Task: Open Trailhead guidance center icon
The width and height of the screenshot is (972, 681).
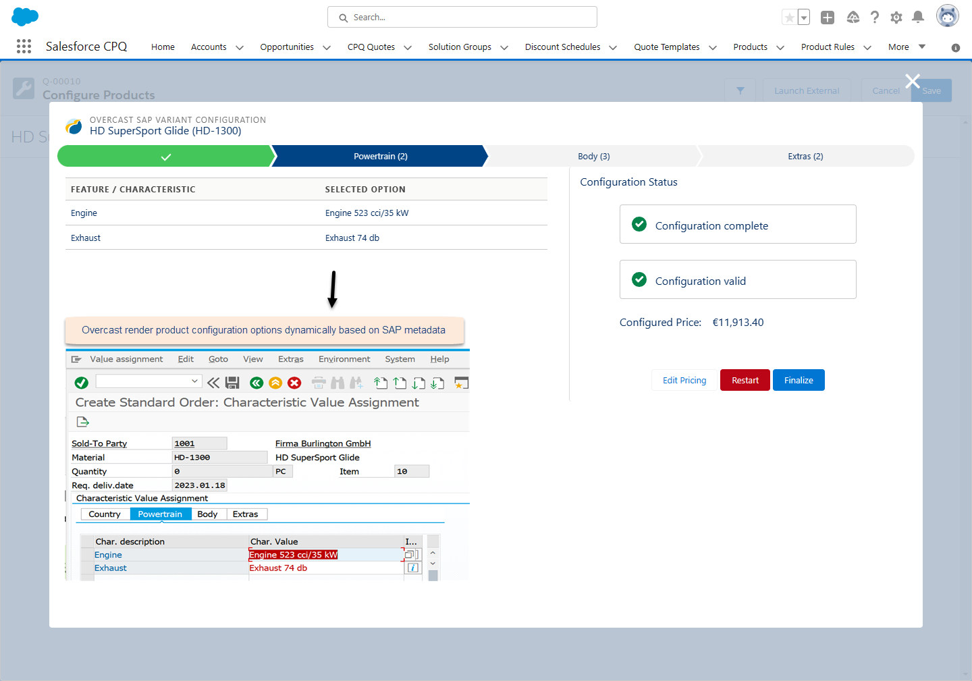Action: tap(853, 18)
